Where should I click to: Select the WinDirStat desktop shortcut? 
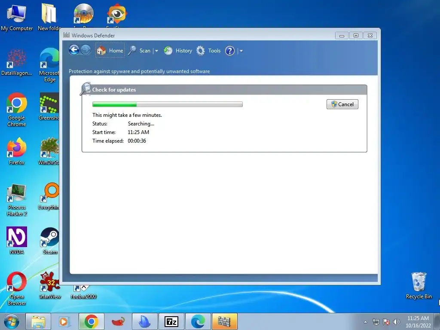[49, 151]
